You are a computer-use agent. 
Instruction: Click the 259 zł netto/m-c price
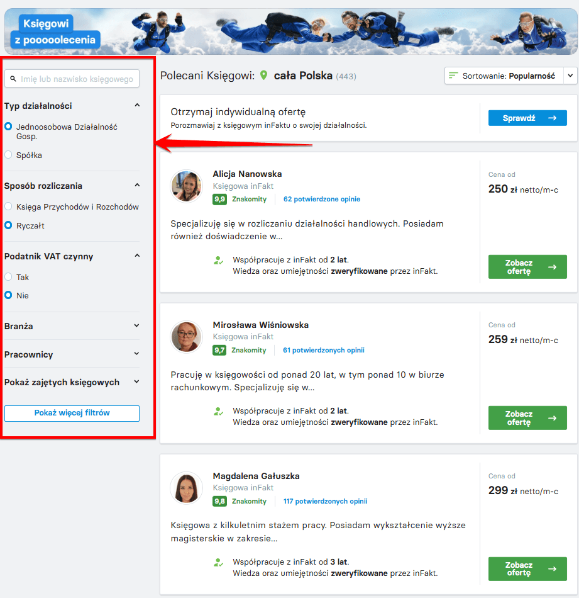(x=523, y=339)
